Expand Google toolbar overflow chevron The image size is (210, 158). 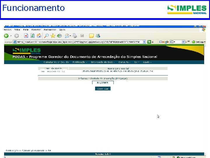pyautogui.click(x=189, y=41)
